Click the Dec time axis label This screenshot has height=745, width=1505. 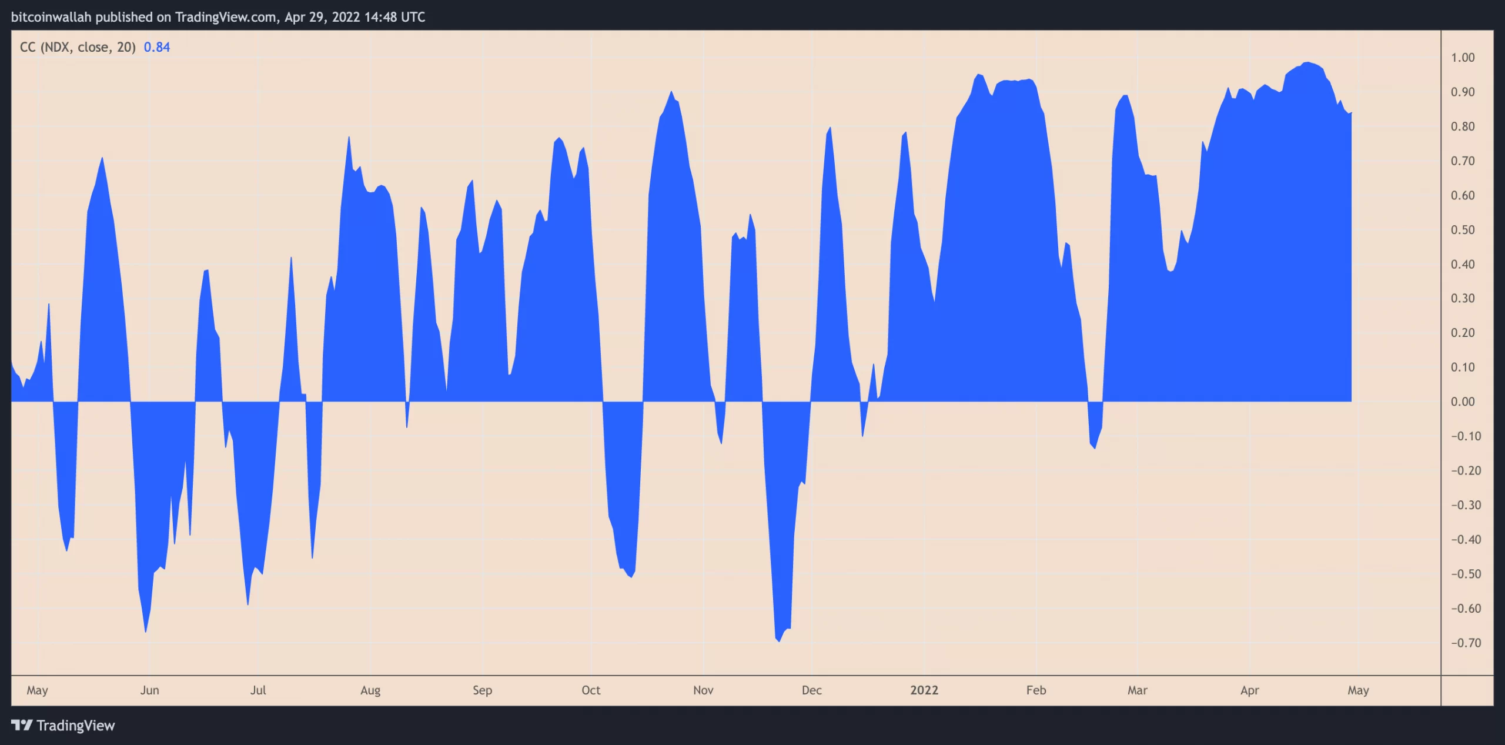[811, 690]
